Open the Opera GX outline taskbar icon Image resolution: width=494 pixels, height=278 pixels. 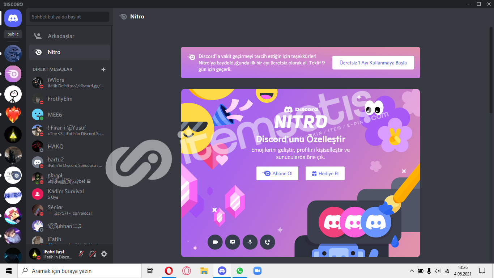187,271
